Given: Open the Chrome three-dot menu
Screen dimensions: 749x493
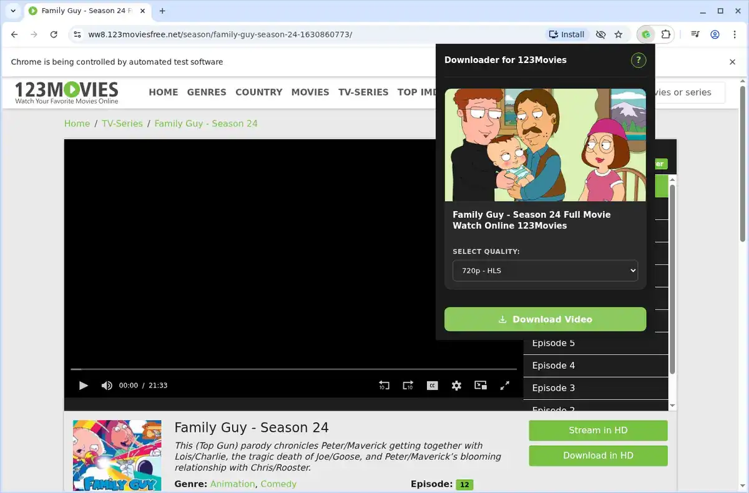Looking at the screenshot, I should coord(734,34).
